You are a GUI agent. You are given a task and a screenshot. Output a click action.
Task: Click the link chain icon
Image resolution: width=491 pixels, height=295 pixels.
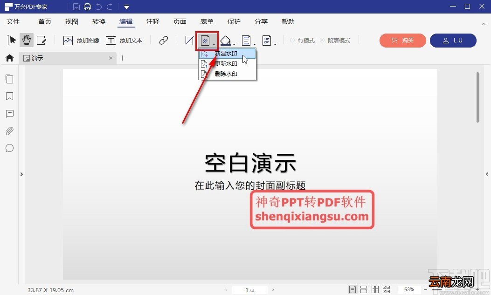coord(164,40)
